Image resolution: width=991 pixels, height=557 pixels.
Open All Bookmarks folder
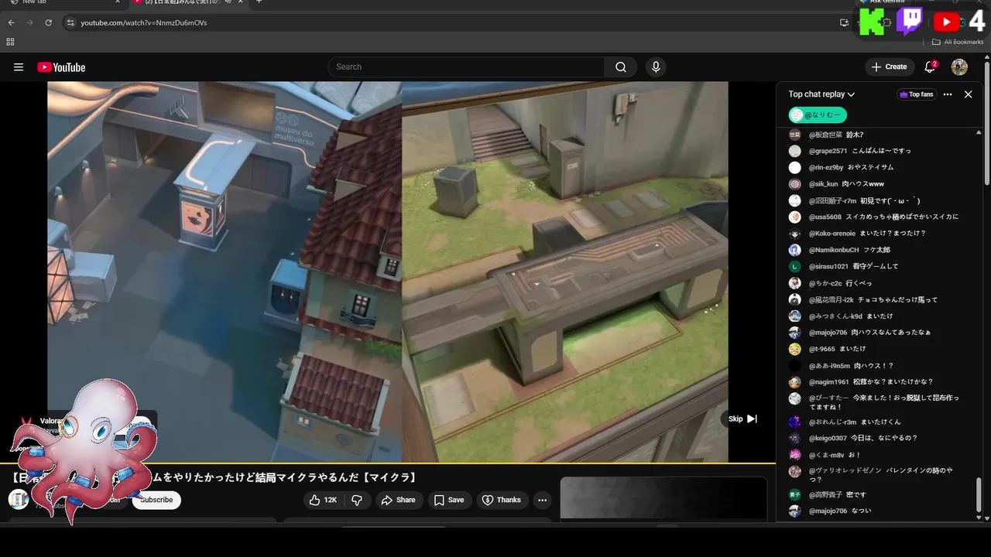coord(957,42)
